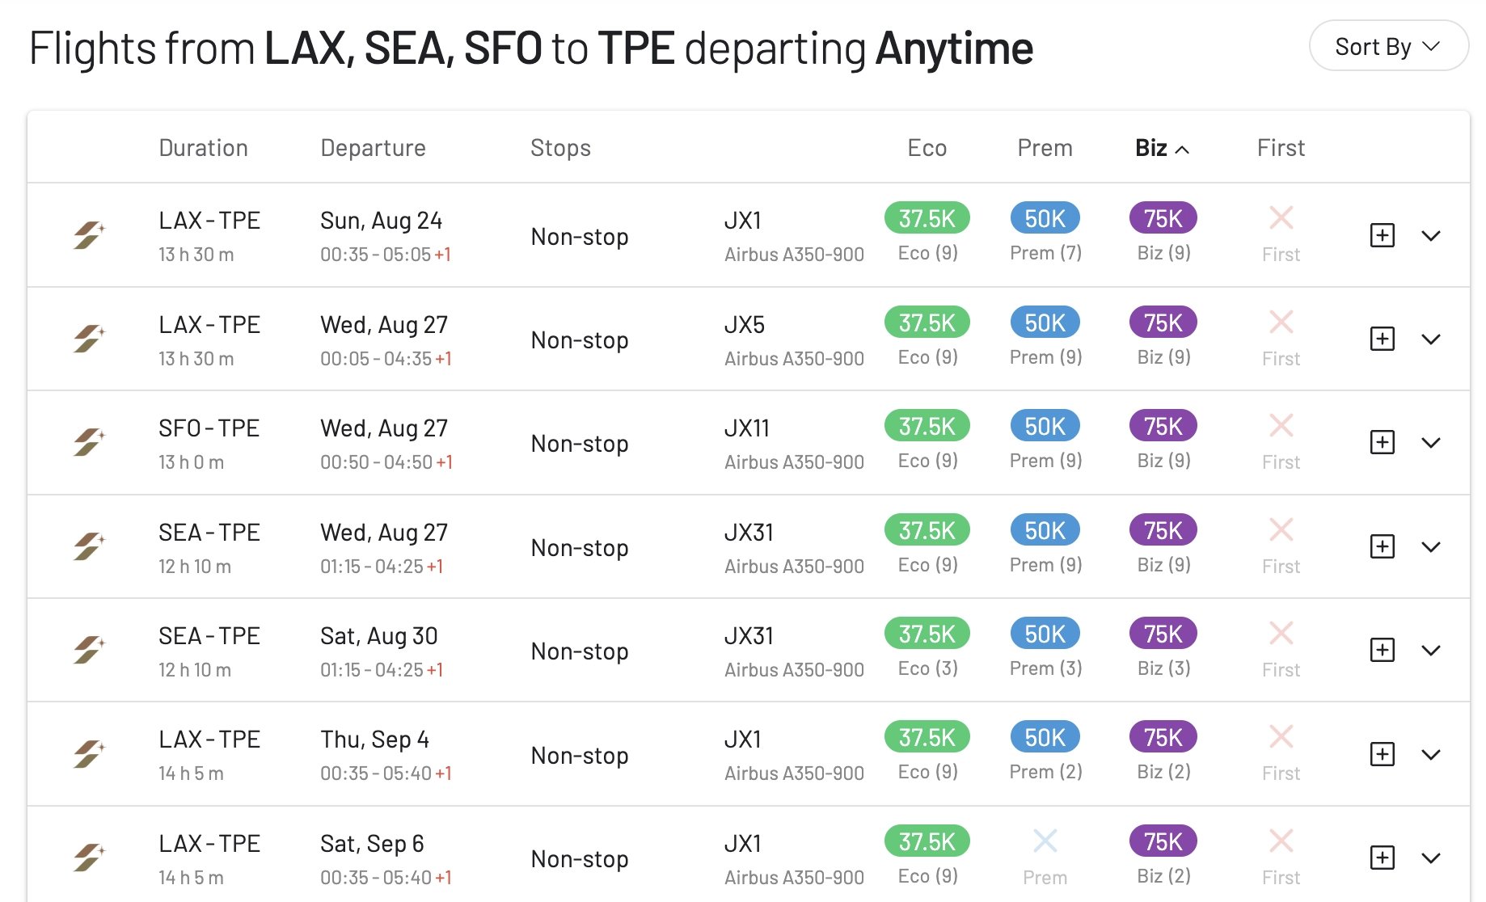The width and height of the screenshot is (1486, 902).
Task: Sort by the Biz column header
Action: [1161, 148]
